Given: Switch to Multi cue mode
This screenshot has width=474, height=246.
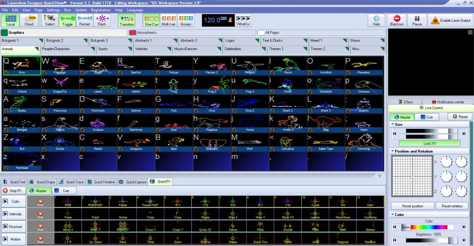Looking at the screenshot, I should tap(169, 20).
